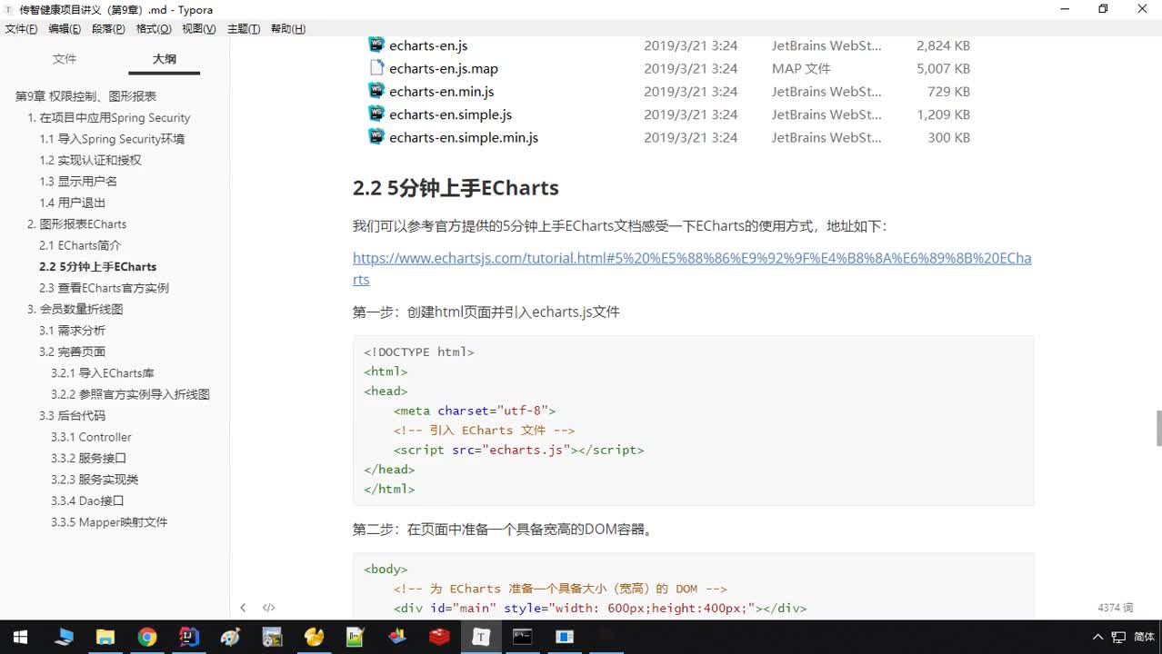Jump to 3.3.4 Dao接口

pos(87,500)
